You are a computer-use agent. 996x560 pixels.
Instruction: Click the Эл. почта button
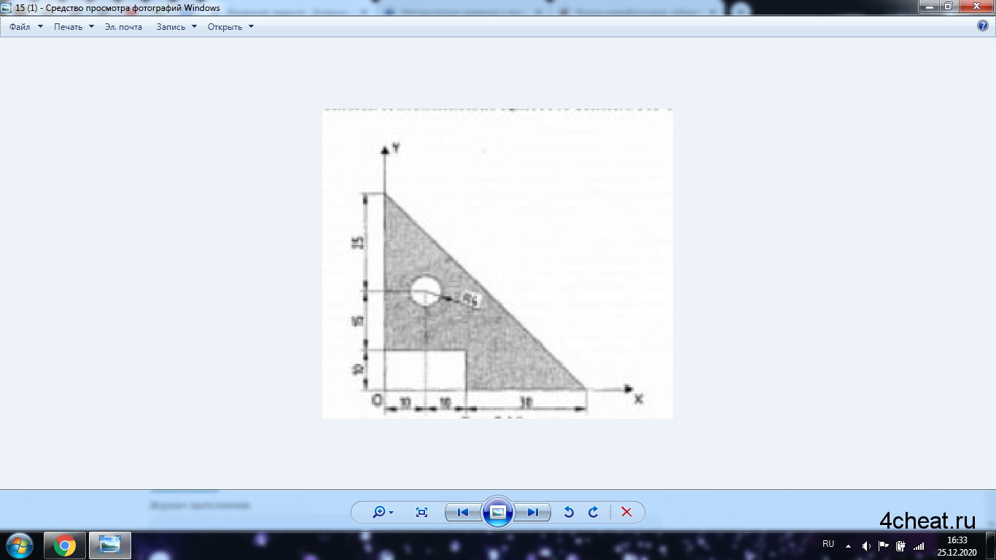[123, 27]
